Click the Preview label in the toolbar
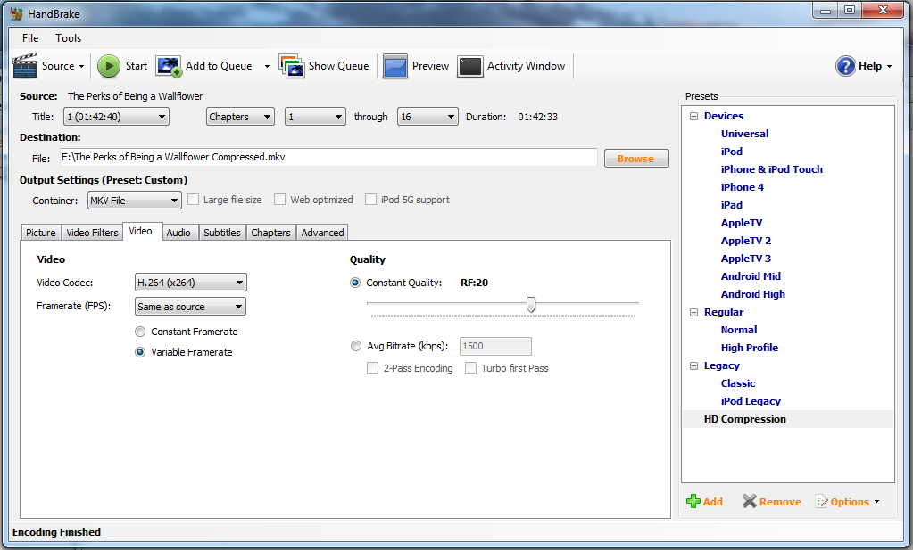The width and height of the screenshot is (913, 550). point(430,66)
